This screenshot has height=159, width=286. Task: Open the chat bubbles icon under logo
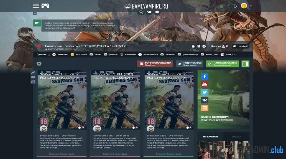click(157, 12)
